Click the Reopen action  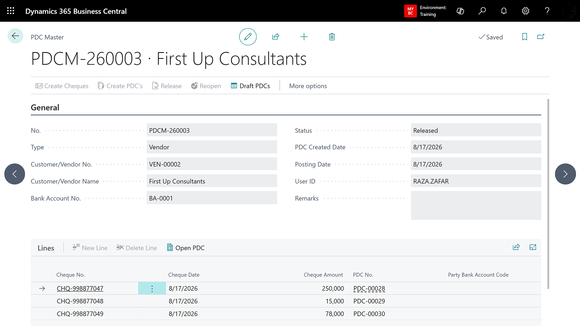coord(206,86)
